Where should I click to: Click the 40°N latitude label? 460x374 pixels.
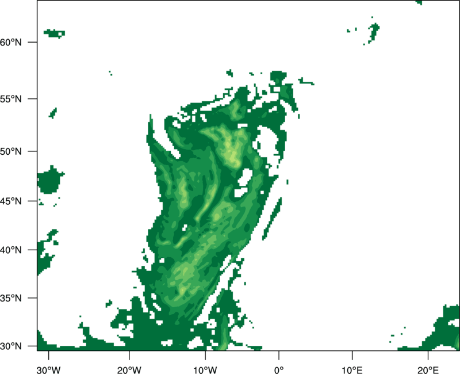coord(11,250)
